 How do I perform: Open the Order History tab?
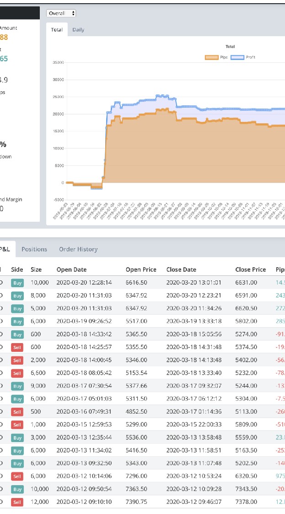tap(78, 249)
